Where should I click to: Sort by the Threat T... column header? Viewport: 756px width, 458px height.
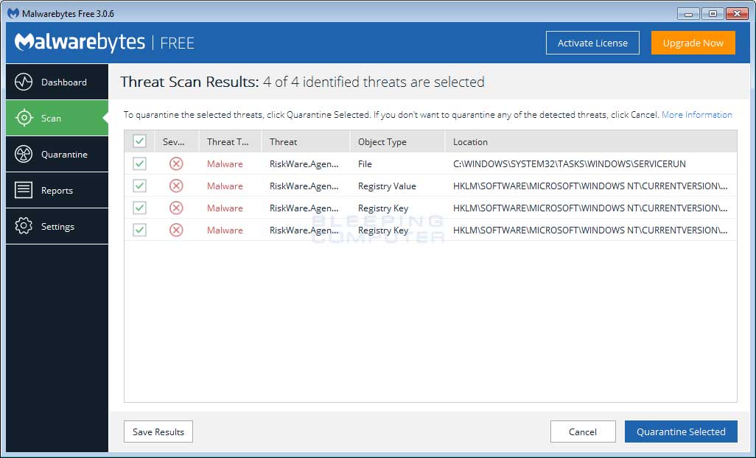click(230, 141)
